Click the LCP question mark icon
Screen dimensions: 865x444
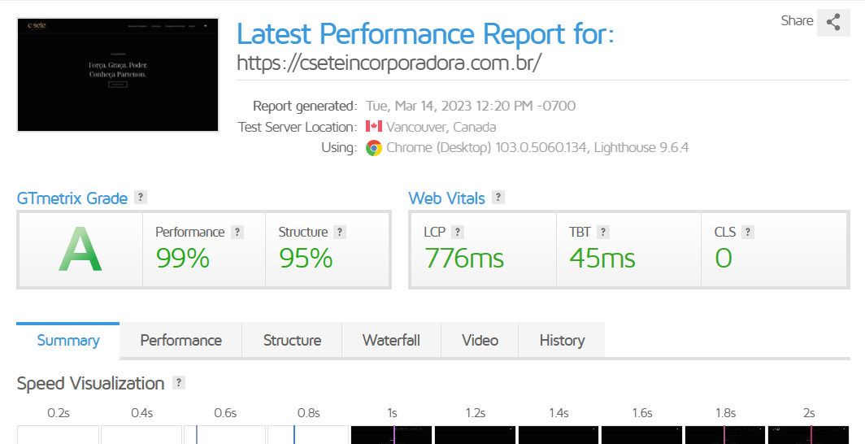click(458, 232)
